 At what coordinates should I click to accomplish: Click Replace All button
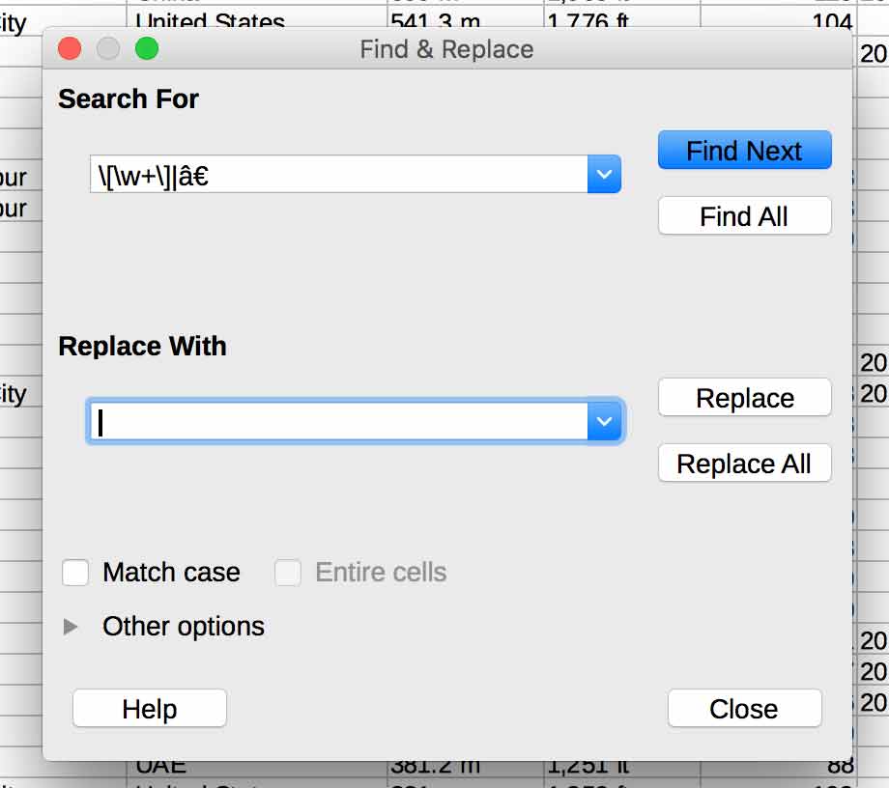tap(744, 464)
